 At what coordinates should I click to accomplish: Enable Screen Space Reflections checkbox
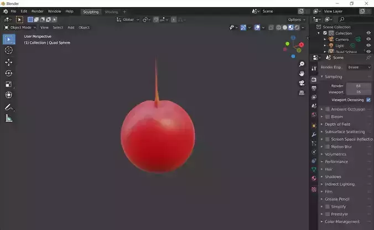click(x=328, y=139)
